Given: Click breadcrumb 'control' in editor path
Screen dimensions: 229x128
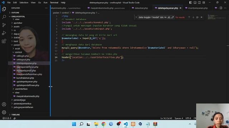Looking at the screenshot, I should (65, 13).
